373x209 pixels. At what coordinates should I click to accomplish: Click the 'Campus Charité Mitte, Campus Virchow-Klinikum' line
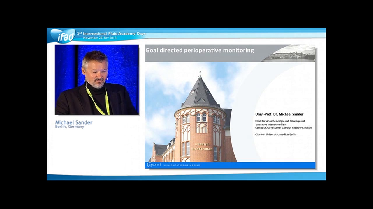[284, 127]
